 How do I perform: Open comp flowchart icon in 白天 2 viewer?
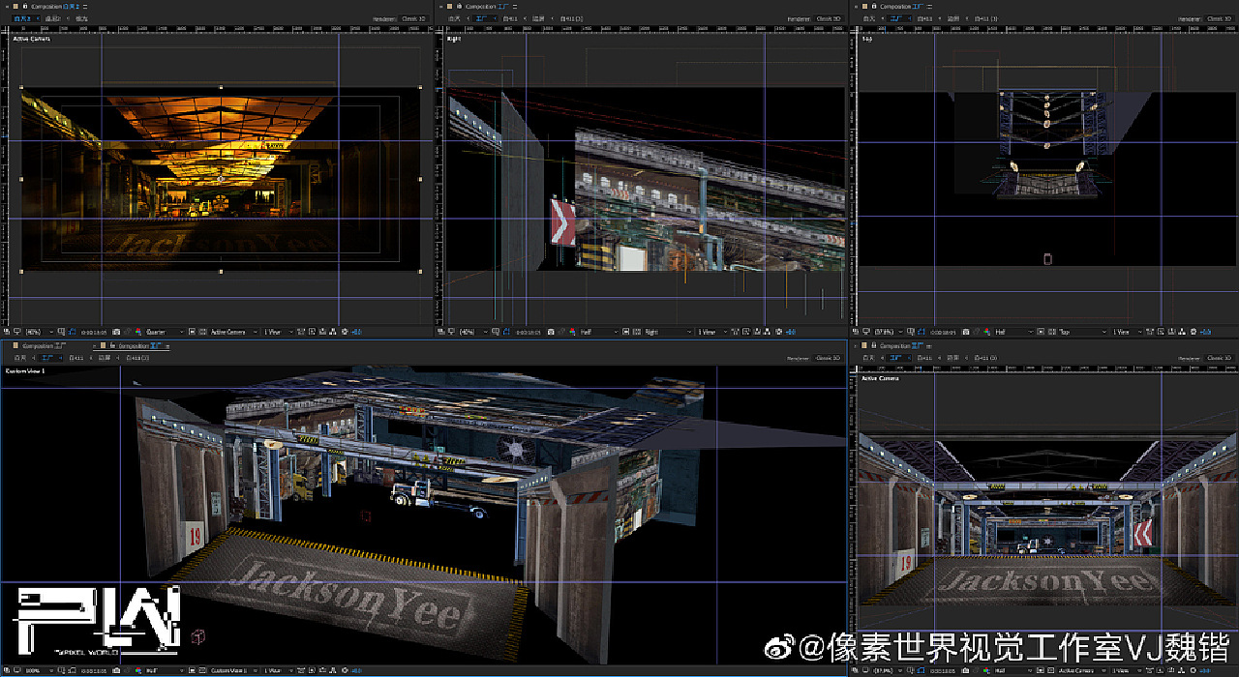click(332, 332)
